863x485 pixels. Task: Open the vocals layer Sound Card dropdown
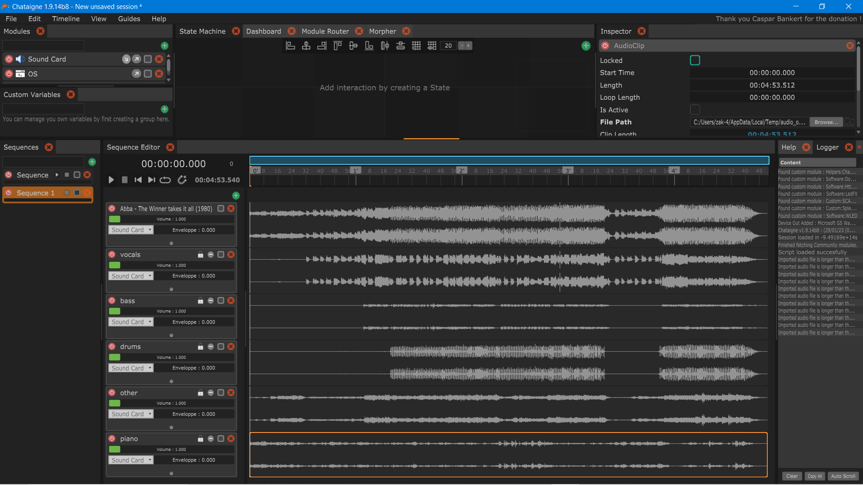coord(131,276)
